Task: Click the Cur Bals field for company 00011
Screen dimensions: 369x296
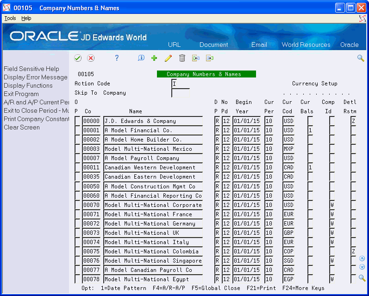Action: click(310, 167)
